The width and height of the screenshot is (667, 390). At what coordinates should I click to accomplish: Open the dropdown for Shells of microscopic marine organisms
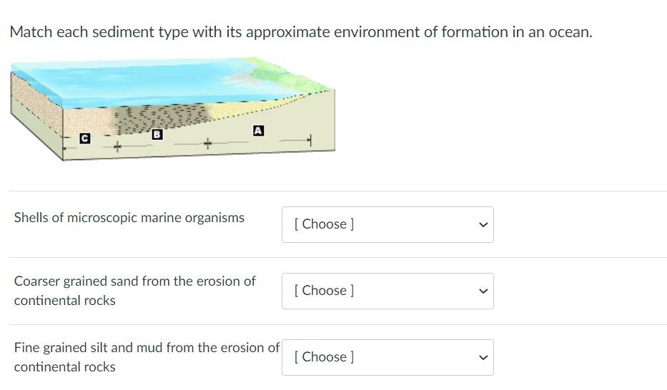pos(387,224)
